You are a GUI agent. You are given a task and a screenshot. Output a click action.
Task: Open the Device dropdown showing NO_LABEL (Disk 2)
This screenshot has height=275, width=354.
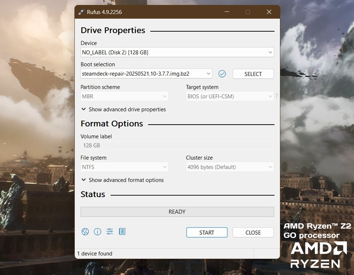point(177,52)
